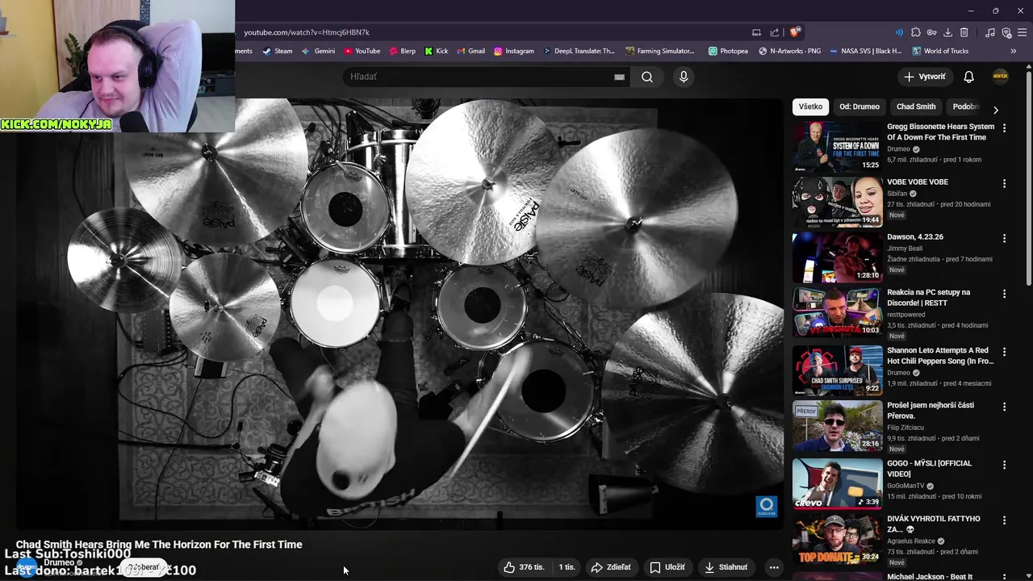Open the World of Trucks bookmark
1033x581 pixels.
point(940,51)
